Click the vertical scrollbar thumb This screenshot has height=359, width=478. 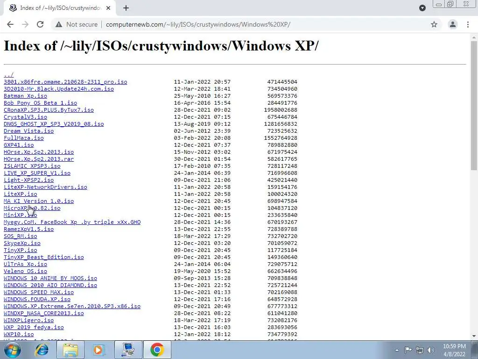[474, 105]
